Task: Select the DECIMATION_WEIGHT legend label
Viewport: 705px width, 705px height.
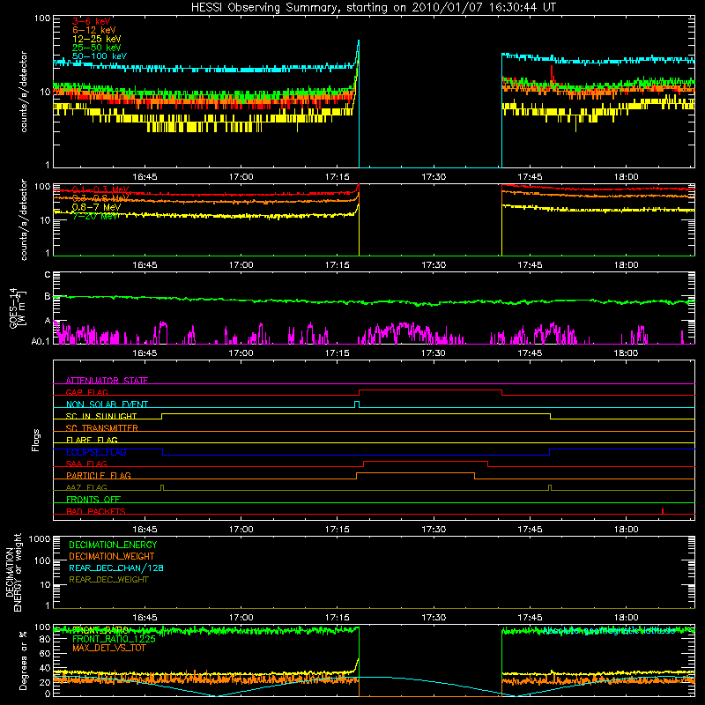Action: 112,556
